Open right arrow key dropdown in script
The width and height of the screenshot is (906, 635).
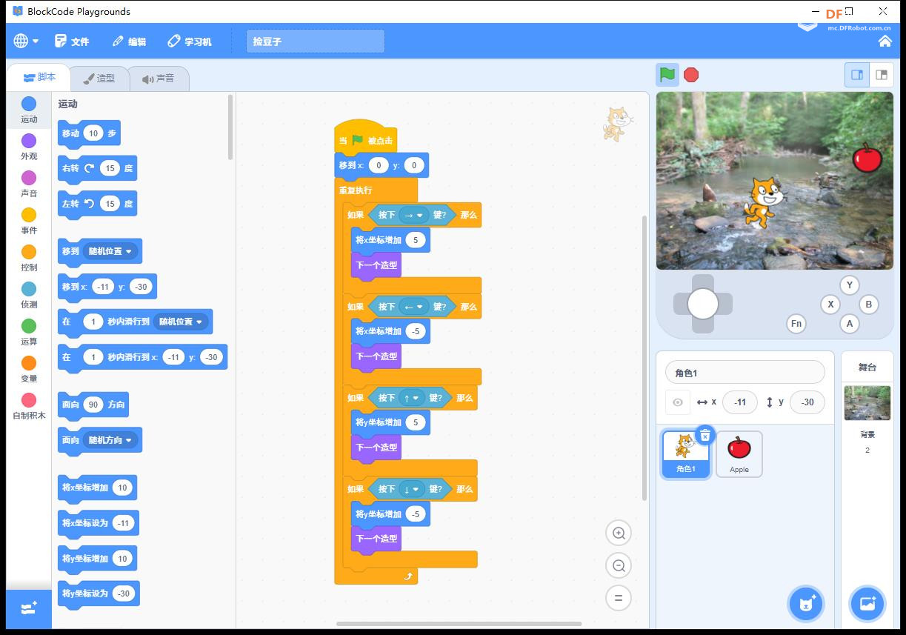coord(414,215)
